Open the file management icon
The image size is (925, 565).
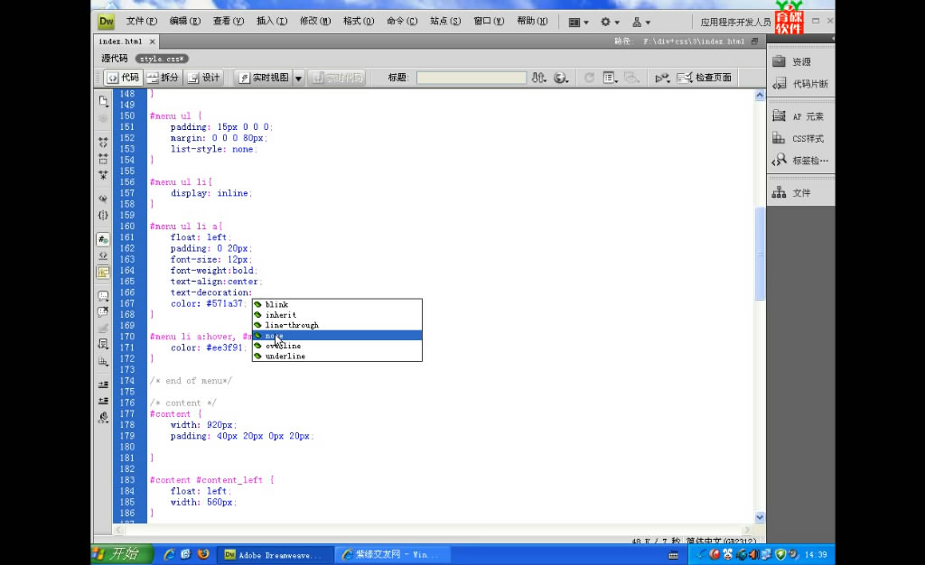538,78
